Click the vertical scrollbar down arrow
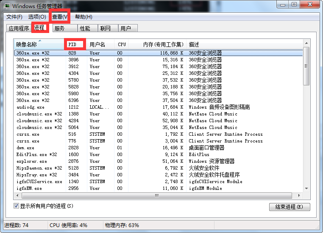This screenshot has height=233, width=323. point(306,188)
